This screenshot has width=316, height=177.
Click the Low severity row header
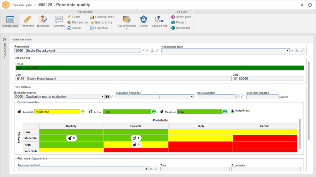pos(31,132)
